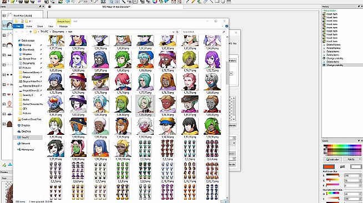
Task: Toggle the fourth layer checkbox in Items
Action: coord(4,45)
